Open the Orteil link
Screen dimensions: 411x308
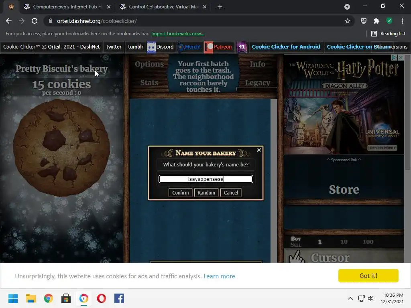[x=54, y=47]
